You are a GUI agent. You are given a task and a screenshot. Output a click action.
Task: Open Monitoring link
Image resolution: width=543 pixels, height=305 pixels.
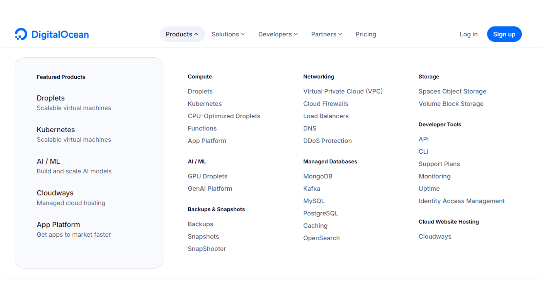(435, 176)
